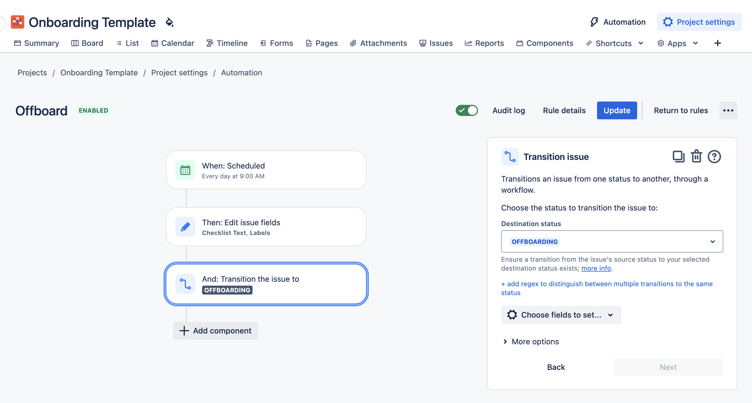Image resolution: width=752 pixels, height=403 pixels.
Task: Switch to the Timeline tab
Action: coord(227,43)
